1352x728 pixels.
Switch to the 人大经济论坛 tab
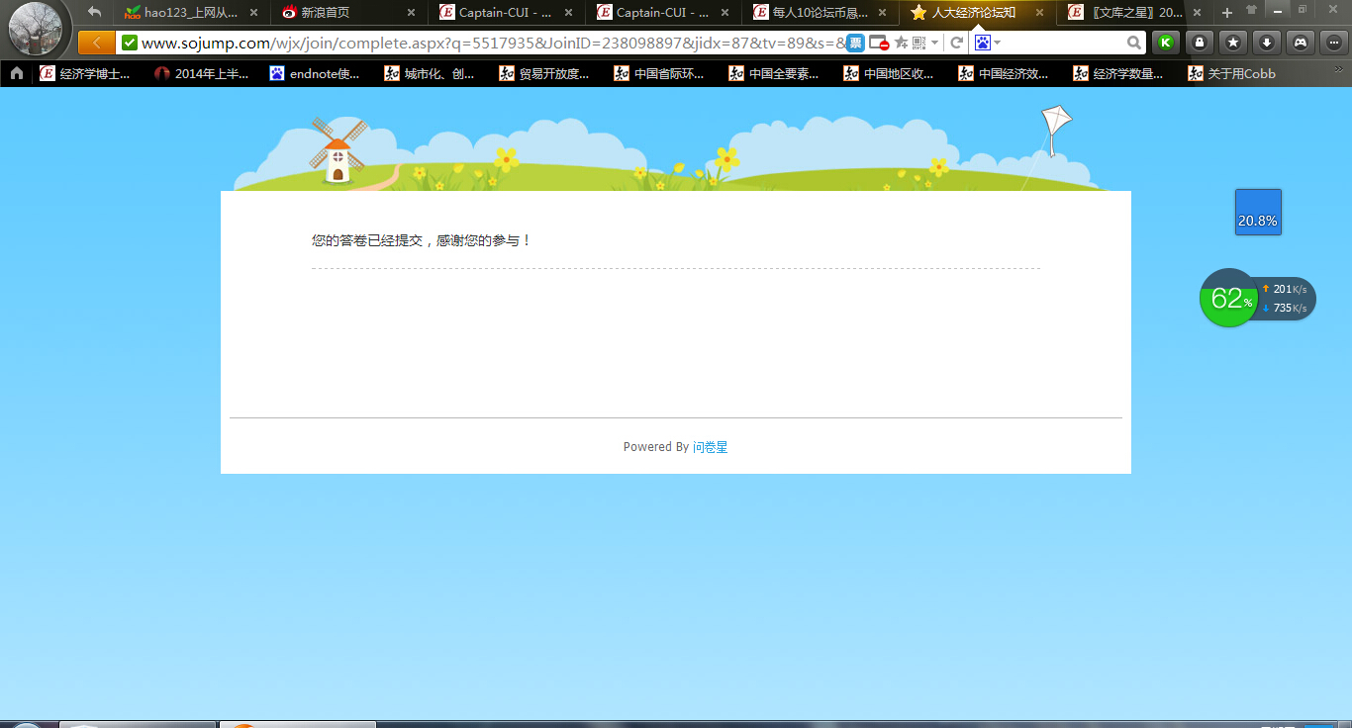click(977, 13)
